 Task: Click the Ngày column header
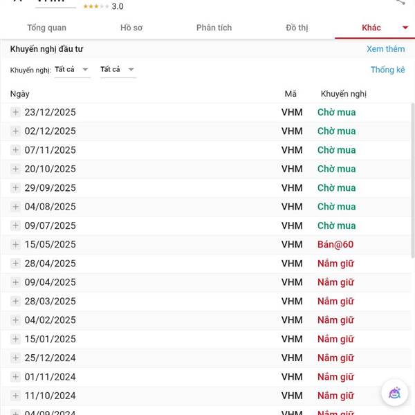(x=20, y=94)
